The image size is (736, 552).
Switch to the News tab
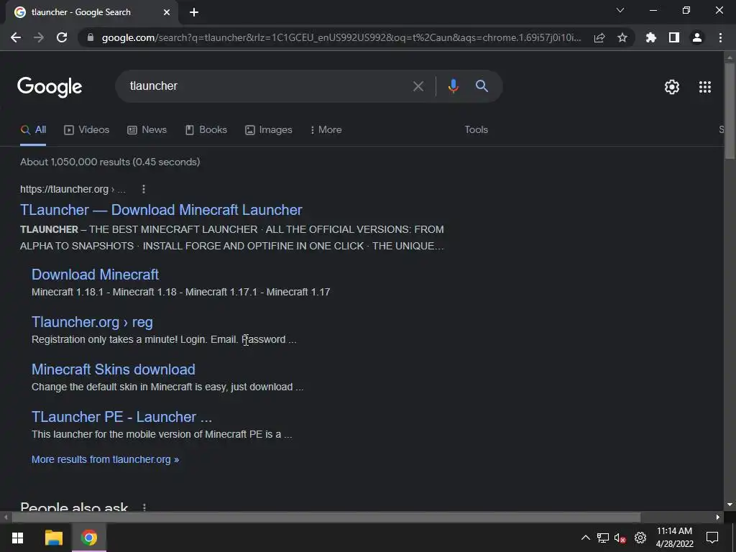(x=147, y=130)
